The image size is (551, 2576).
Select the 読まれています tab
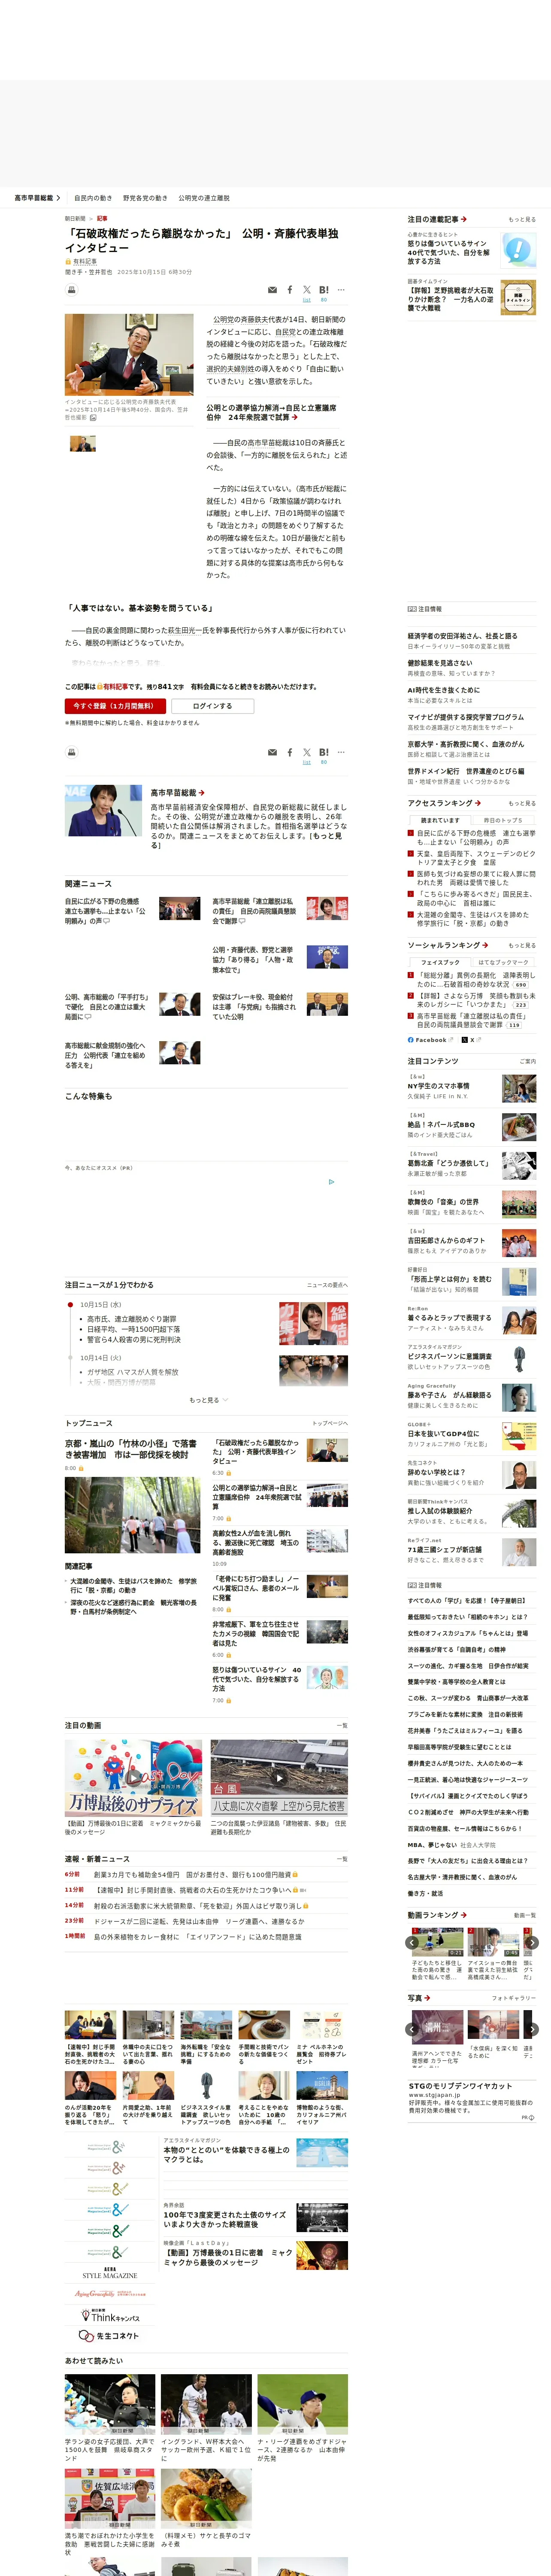point(440,820)
